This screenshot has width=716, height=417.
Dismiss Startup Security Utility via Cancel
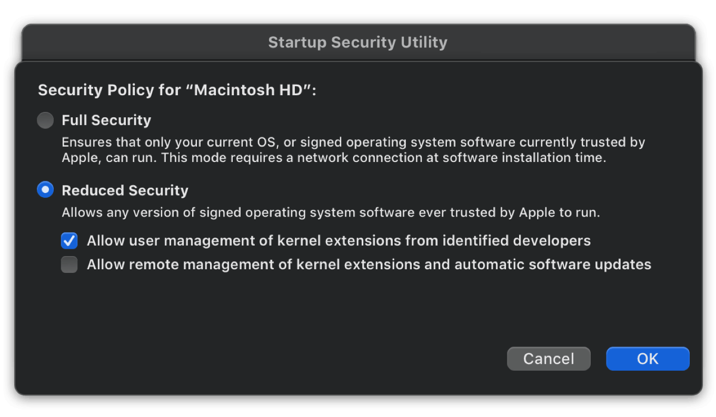pos(549,359)
